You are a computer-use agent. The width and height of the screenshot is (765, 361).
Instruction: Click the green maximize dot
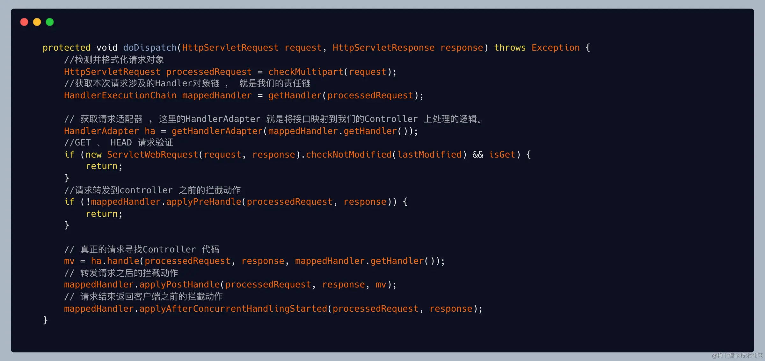(x=50, y=22)
